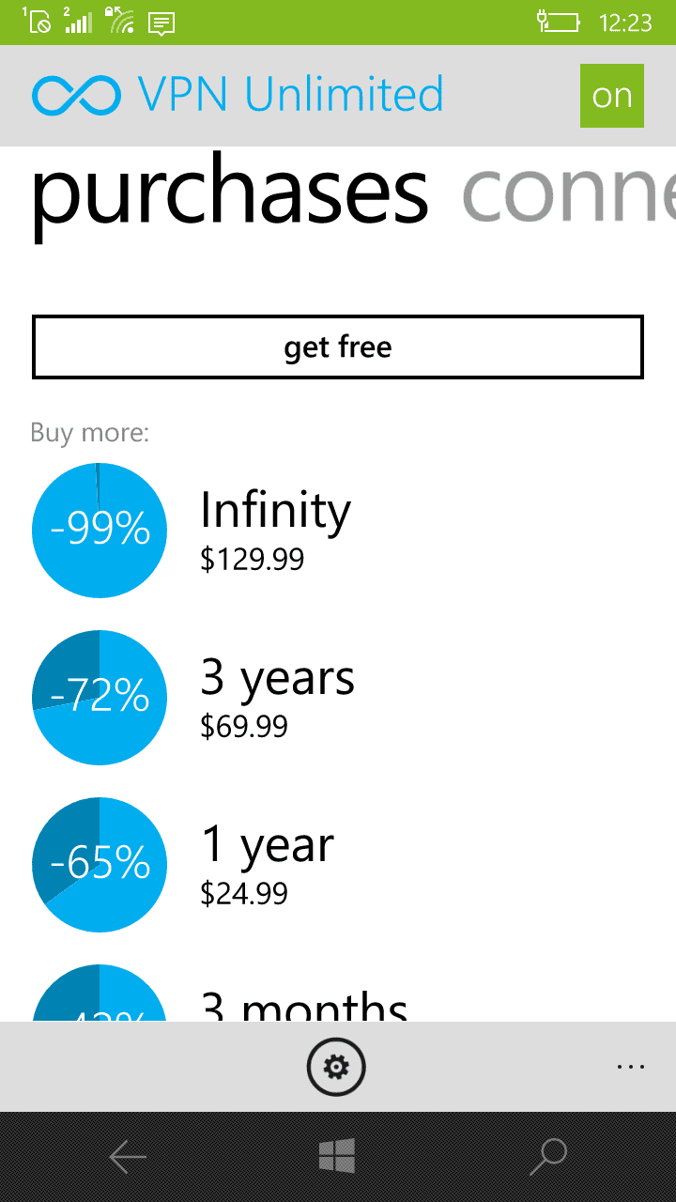Toggle the VPN on switch
676x1202 pixels.
[612, 95]
